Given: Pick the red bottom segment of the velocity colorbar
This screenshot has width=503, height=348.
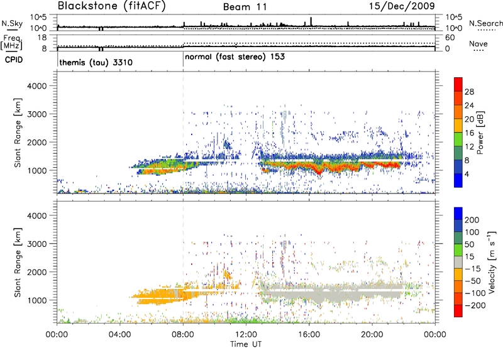Looking at the screenshot, I should (458, 311).
